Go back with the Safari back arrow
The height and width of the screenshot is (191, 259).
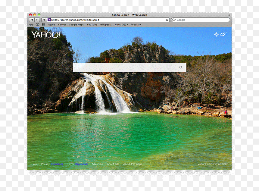pos(32,20)
